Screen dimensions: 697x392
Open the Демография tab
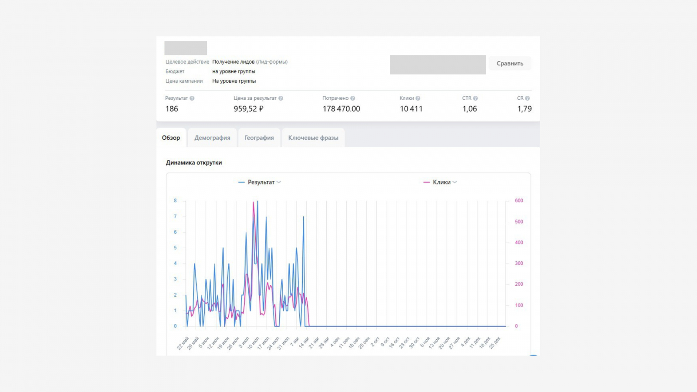[212, 138]
